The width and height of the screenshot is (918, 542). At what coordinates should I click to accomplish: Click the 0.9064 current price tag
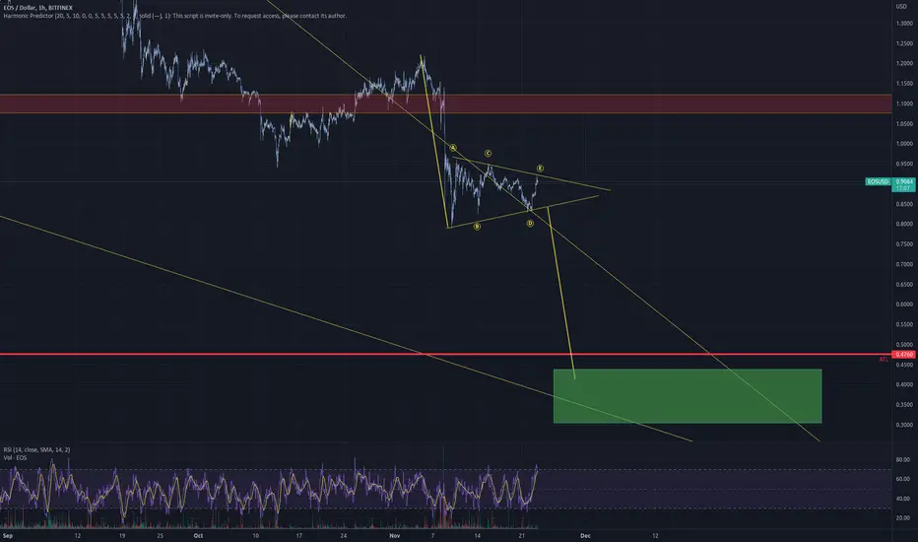[904, 181]
